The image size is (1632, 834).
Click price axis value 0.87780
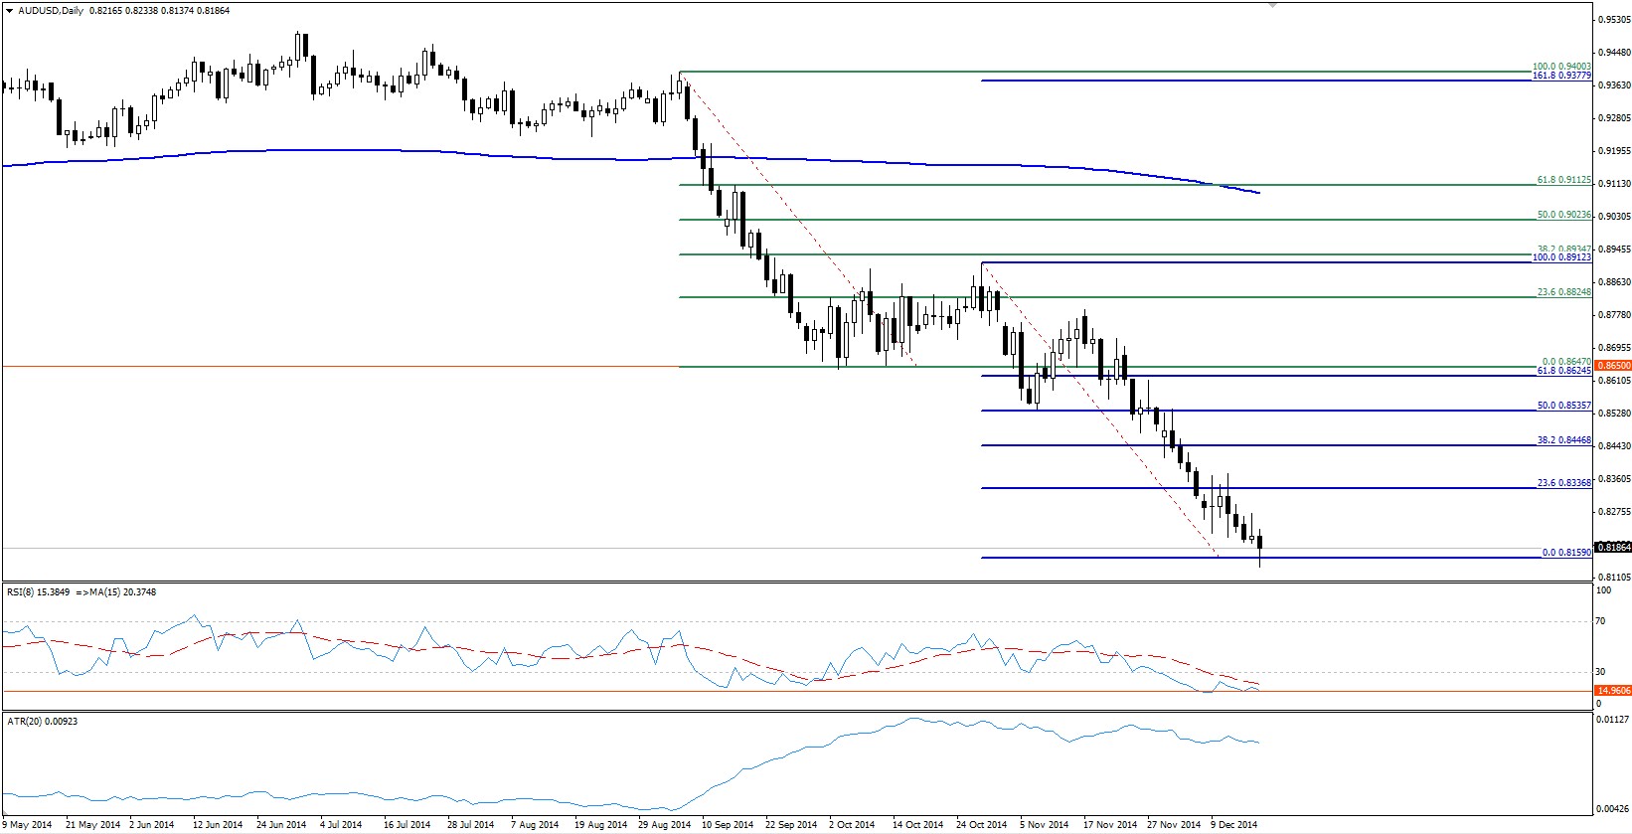(x=1615, y=315)
